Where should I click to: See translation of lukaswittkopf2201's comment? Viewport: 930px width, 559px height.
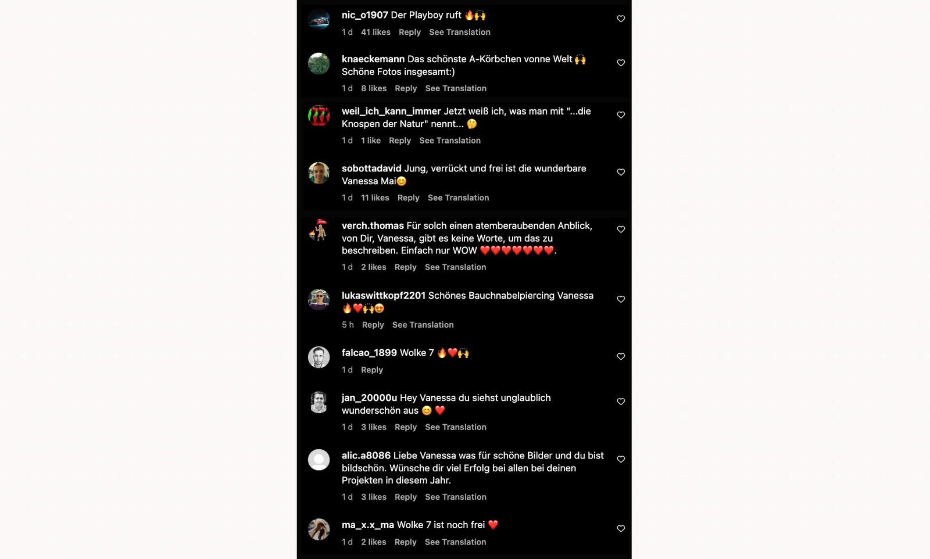coord(423,325)
